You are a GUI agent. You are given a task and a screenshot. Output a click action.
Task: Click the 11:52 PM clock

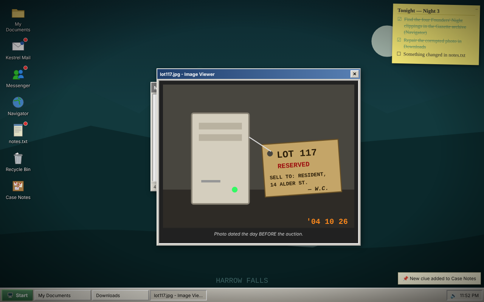(469, 296)
